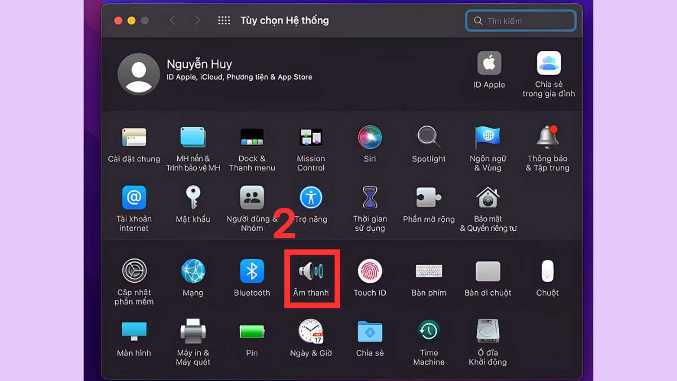
Task: Click the Tìm kiếm search field
Action: tap(521, 21)
